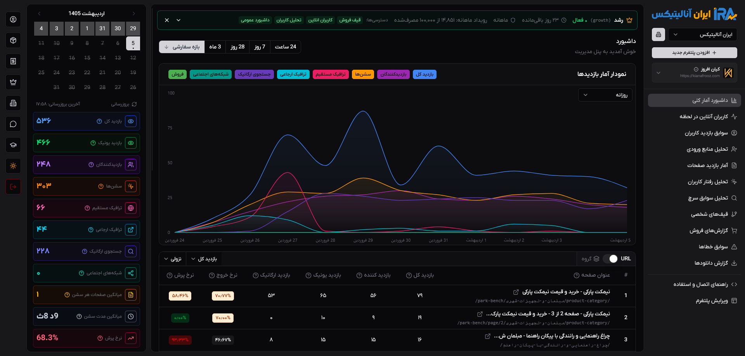Click the refresh بروزرسانی icon
This screenshot has width=745, height=356.
[134, 104]
